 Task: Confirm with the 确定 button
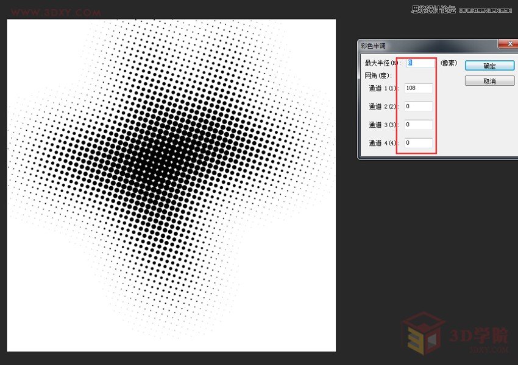click(x=489, y=66)
